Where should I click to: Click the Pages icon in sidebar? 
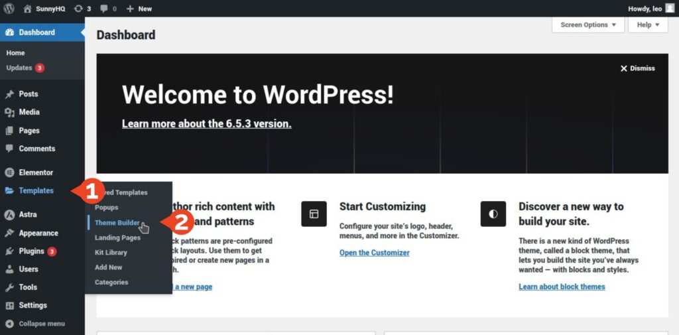point(9,131)
